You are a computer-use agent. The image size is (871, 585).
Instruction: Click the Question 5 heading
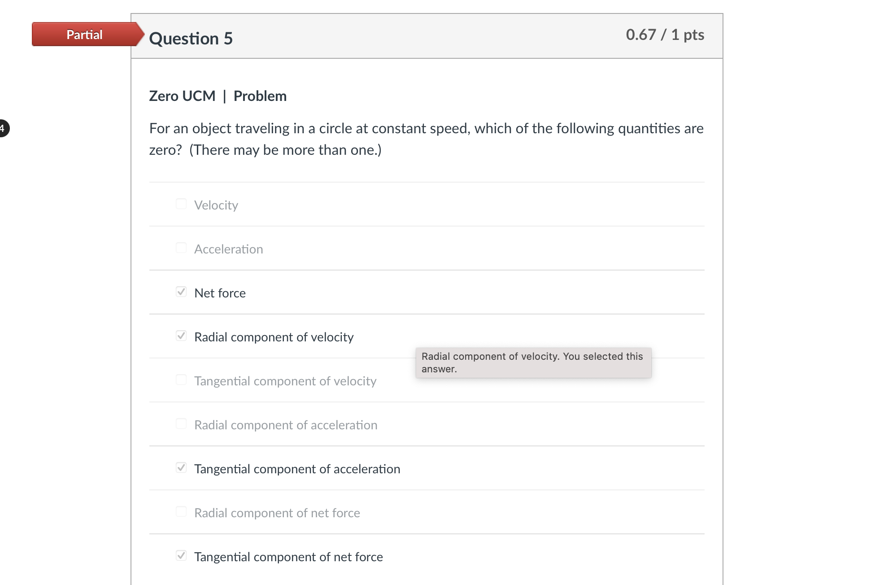(191, 38)
